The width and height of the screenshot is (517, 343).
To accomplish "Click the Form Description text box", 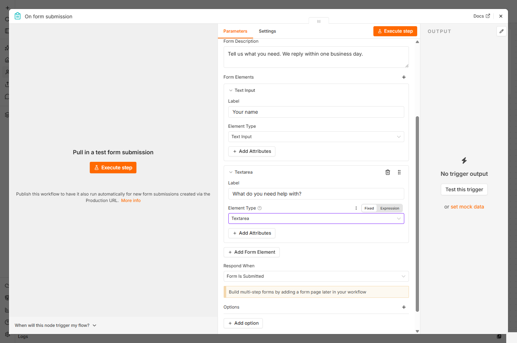I will coord(316,57).
